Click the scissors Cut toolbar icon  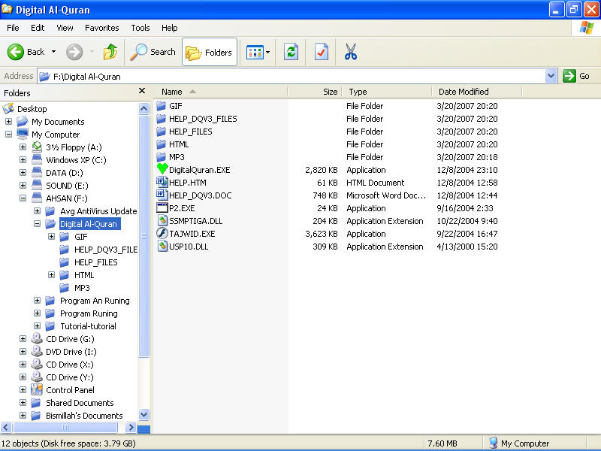pyautogui.click(x=350, y=52)
